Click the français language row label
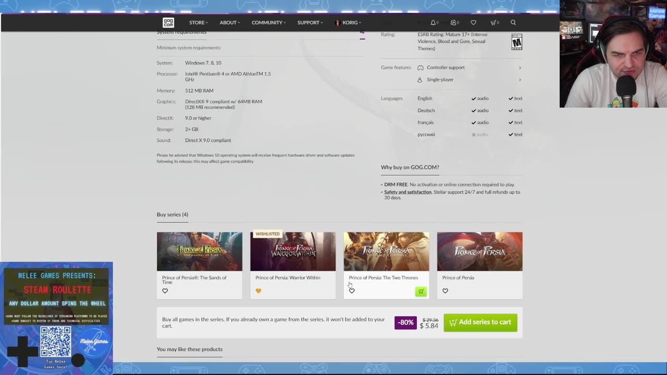Screen dimensions: 667x375 click(426, 122)
